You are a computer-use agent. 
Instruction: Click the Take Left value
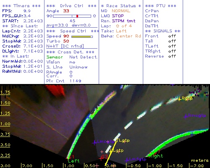click(x=121, y=31)
